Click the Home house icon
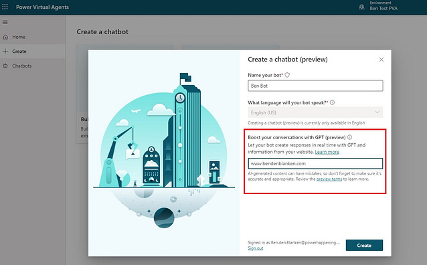Image resolution: width=427 pixels, height=265 pixels. [x=5, y=37]
